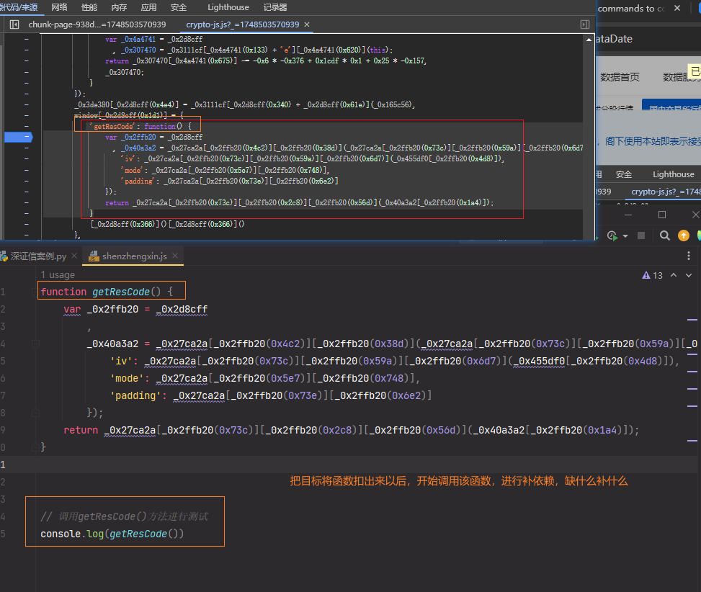Click the 'ataDate' heading in background browser
The height and width of the screenshot is (592, 701).
coord(615,39)
